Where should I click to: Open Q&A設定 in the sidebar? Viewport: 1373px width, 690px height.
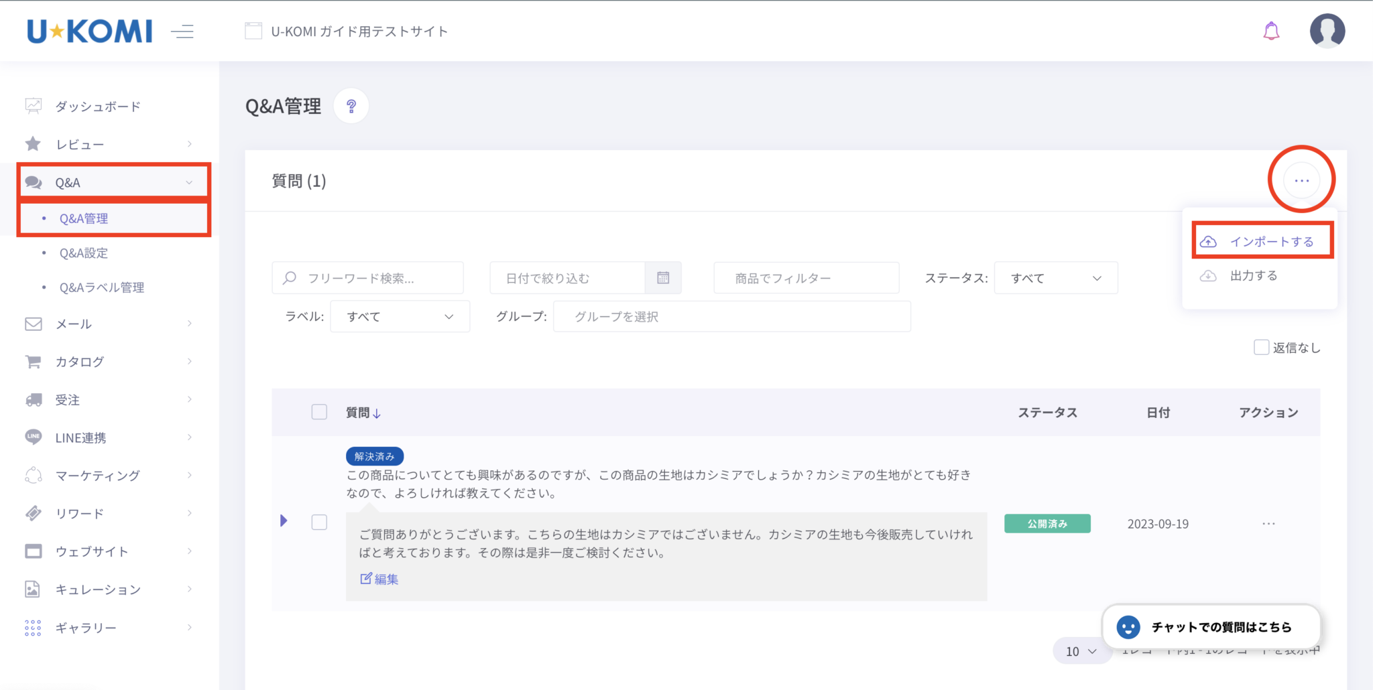point(84,253)
